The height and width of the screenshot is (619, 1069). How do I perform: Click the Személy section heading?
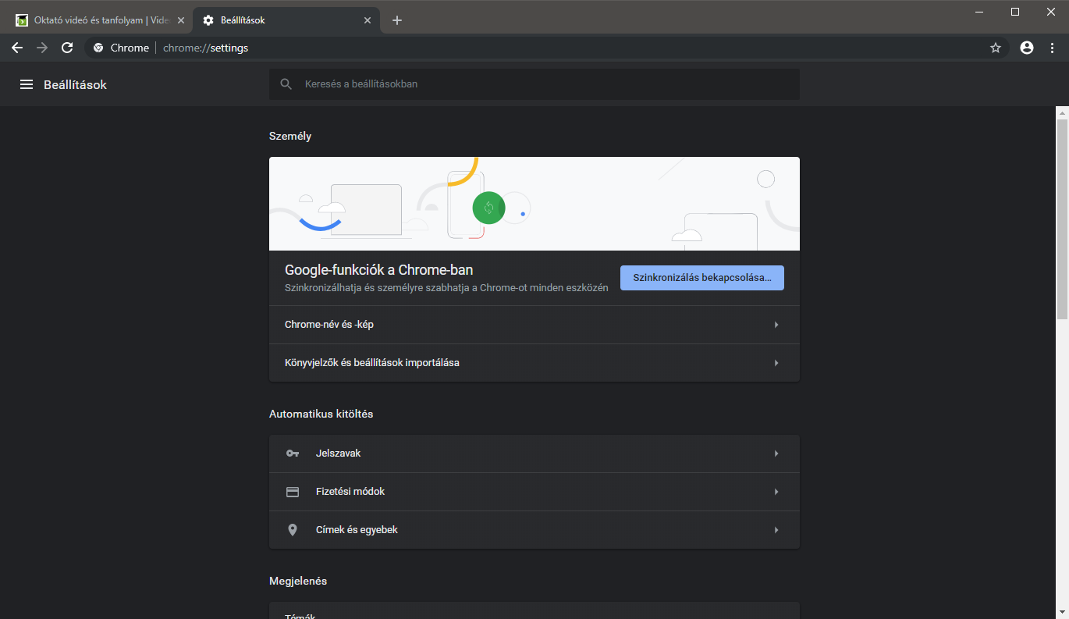click(290, 136)
